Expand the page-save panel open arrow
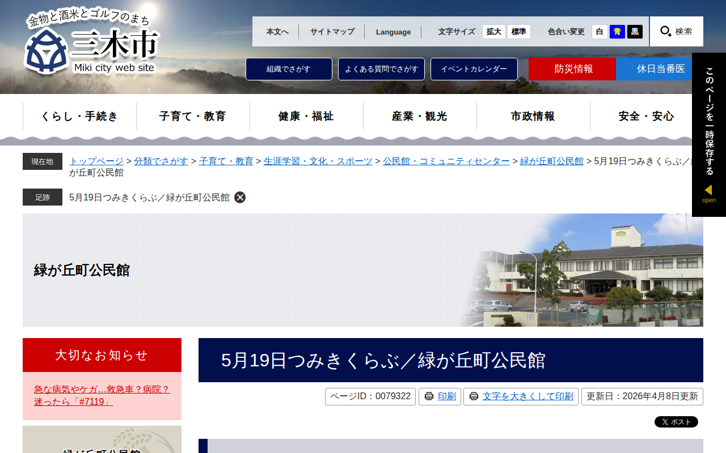The image size is (726, 453). tap(708, 193)
